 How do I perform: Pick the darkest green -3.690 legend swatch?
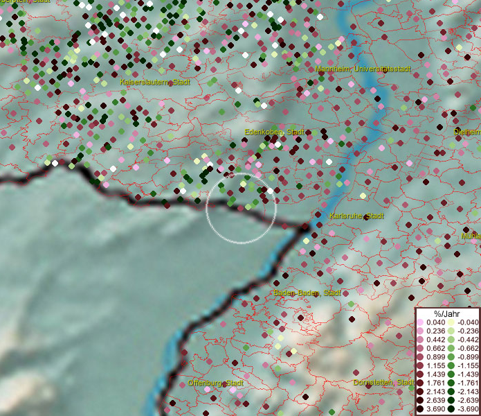click(x=451, y=409)
